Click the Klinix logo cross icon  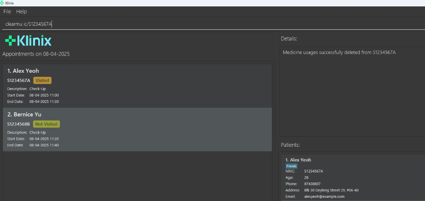(10, 40)
